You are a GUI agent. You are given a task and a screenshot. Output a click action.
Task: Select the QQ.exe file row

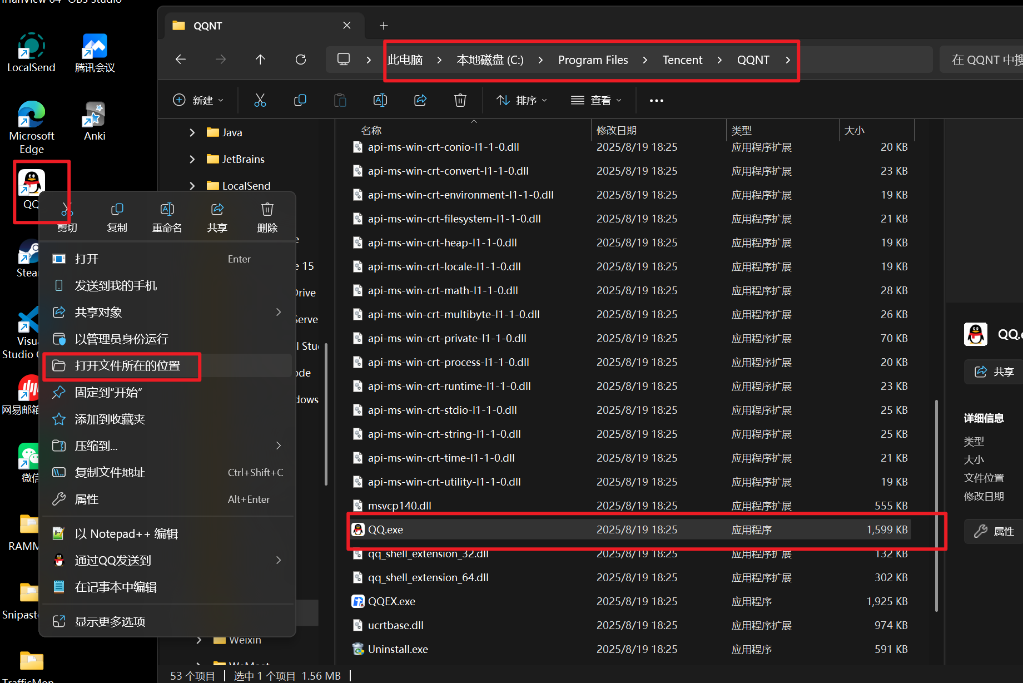point(632,529)
